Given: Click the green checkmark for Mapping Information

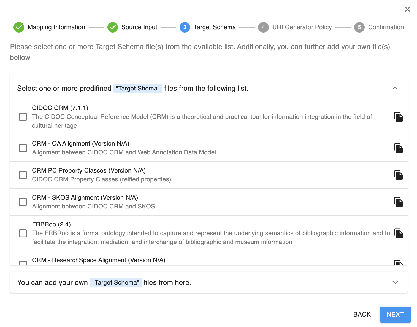Looking at the screenshot, I should pyautogui.click(x=19, y=27).
